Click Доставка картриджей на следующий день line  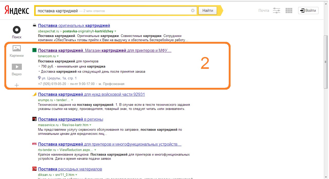[93, 72]
